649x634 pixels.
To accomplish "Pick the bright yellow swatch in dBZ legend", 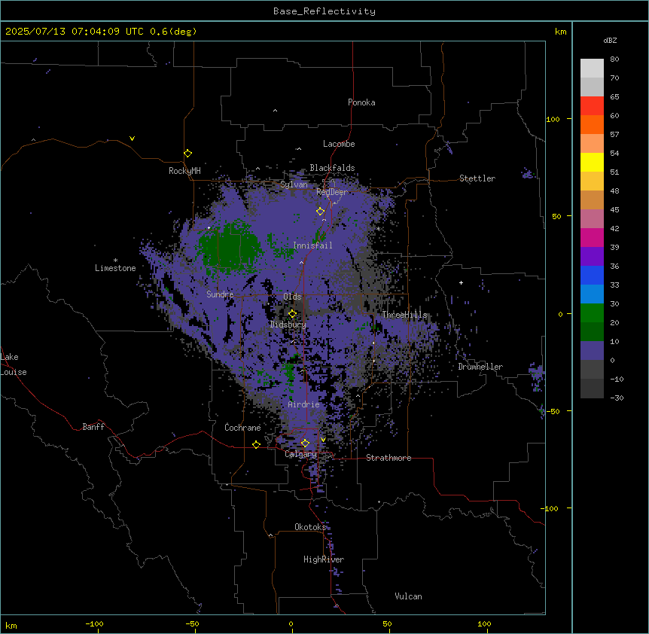I will click(592, 162).
